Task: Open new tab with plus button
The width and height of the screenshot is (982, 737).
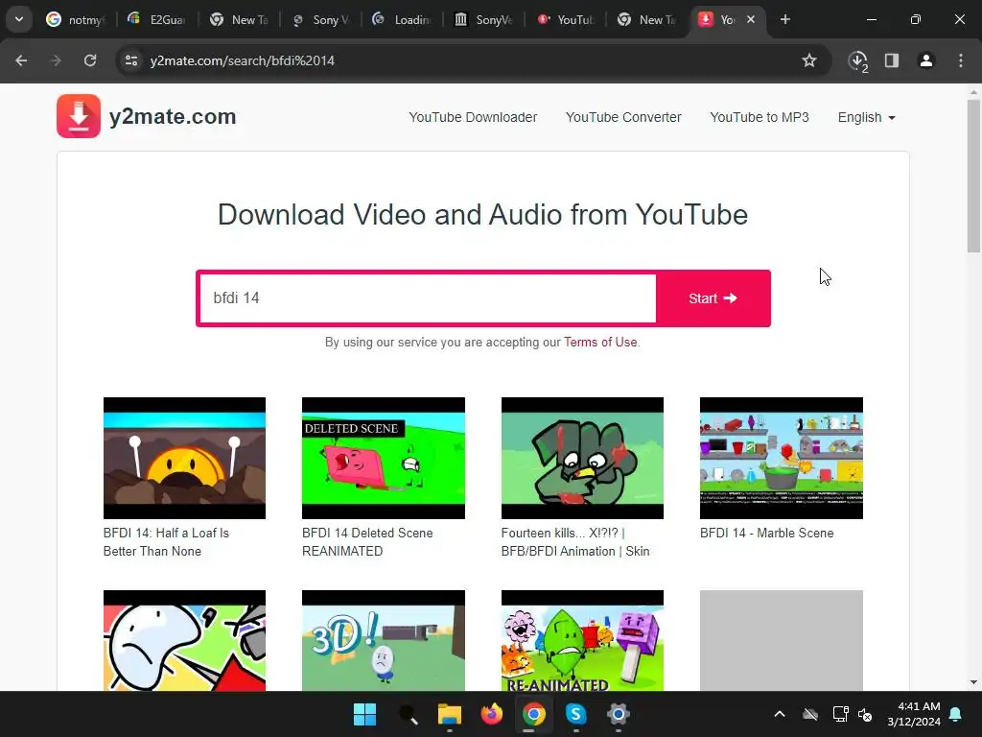Action: [784, 19]
